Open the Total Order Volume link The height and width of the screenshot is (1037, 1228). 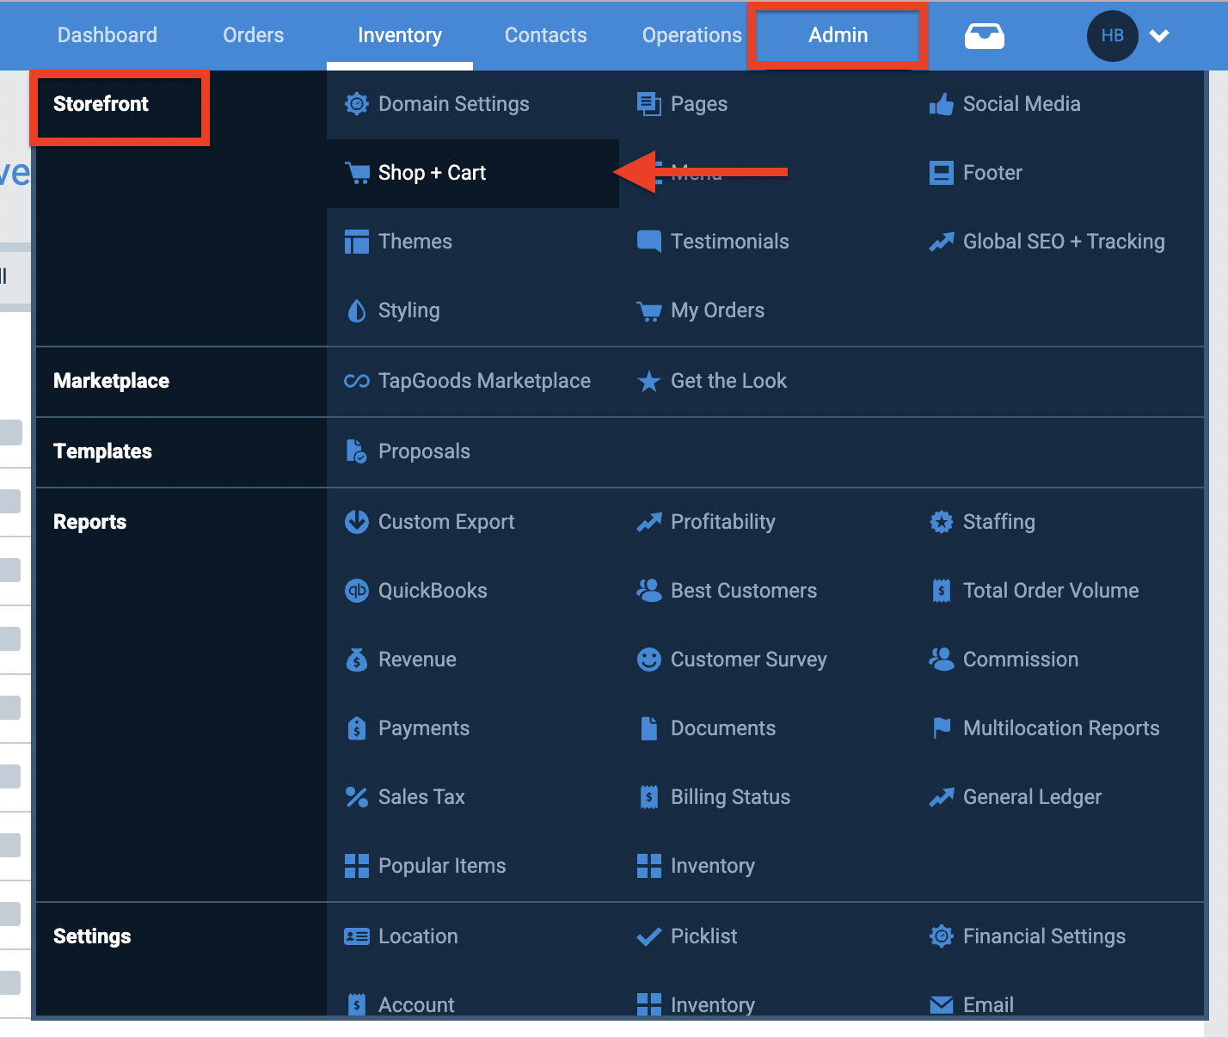click(1051, 591)
